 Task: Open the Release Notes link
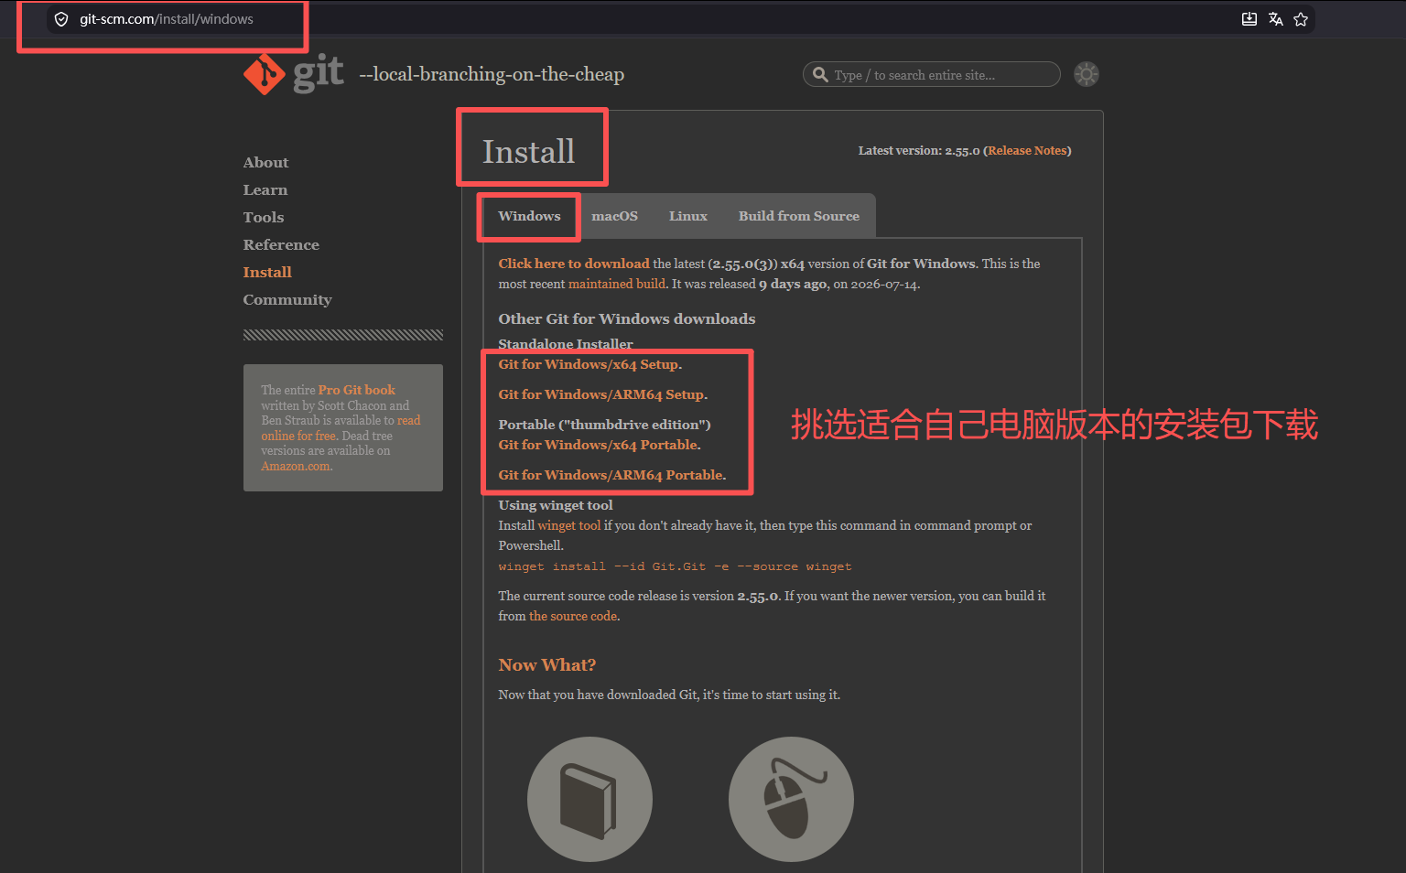coord(1027,150)
